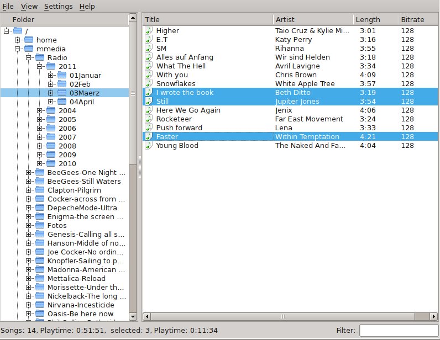Select the song Still
Image resolution: width=440 pixels, height=340 pixels.
(x=290, y=101)
